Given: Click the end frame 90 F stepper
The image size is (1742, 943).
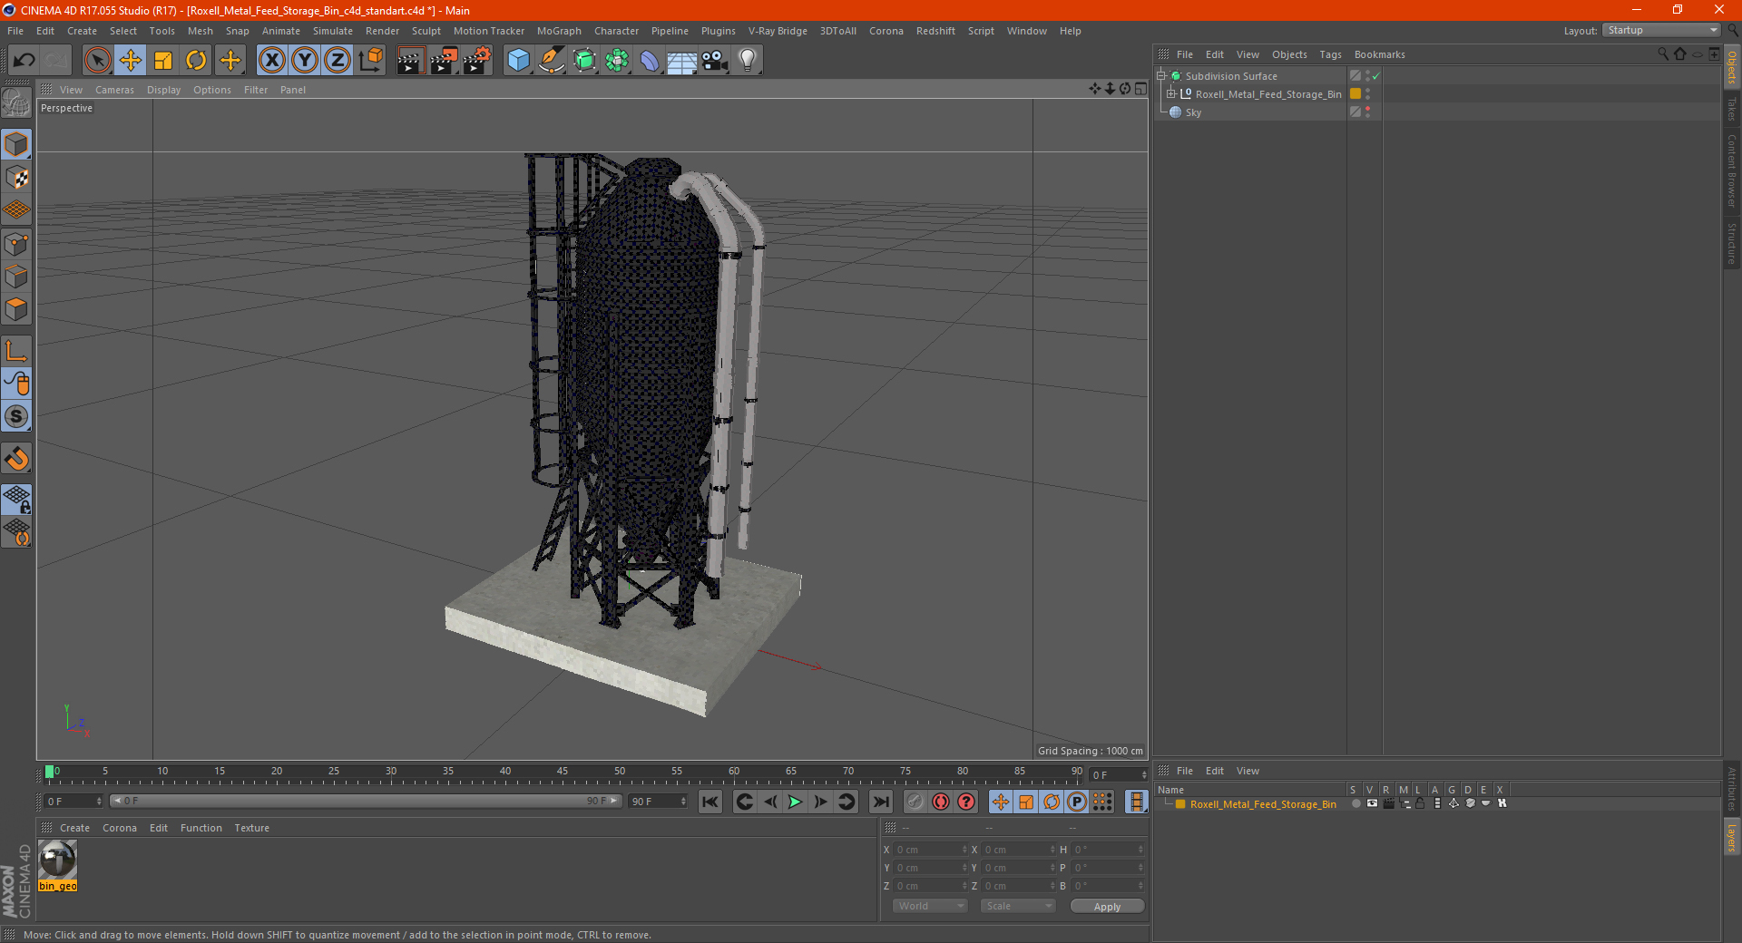Looking at the screenshot, I should coord(683,802).
